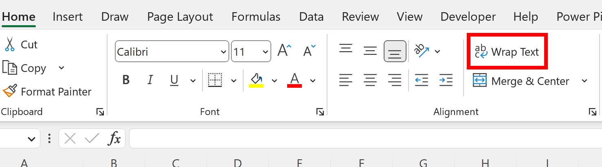Apply the yellow fill color
This screenshot has height=167, width=602.
click(x=256, y=80)
